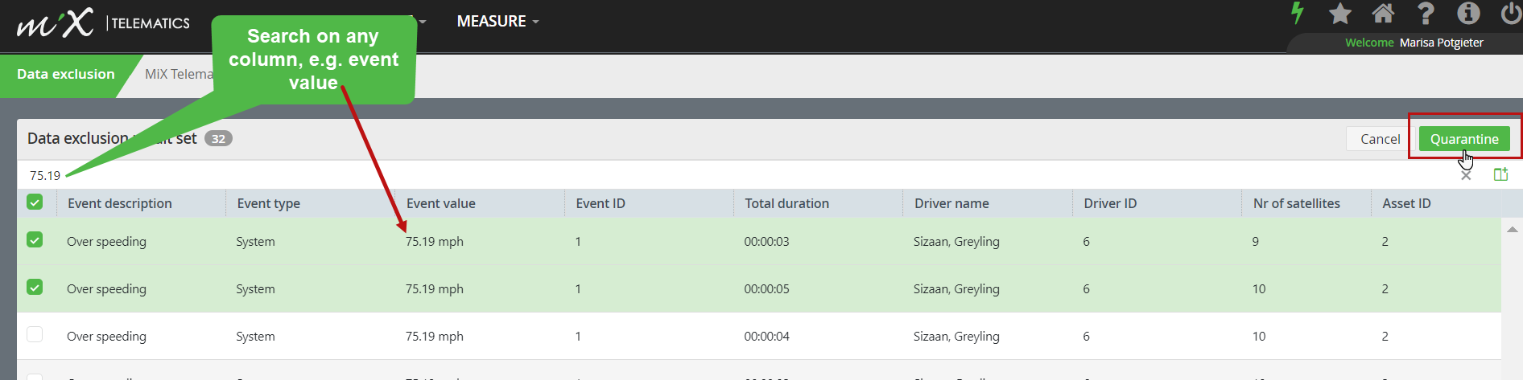The width and height of the screenshot is (1523, 380).
Task: Click the 32 result count badge
Action: (x=218, y=138)
